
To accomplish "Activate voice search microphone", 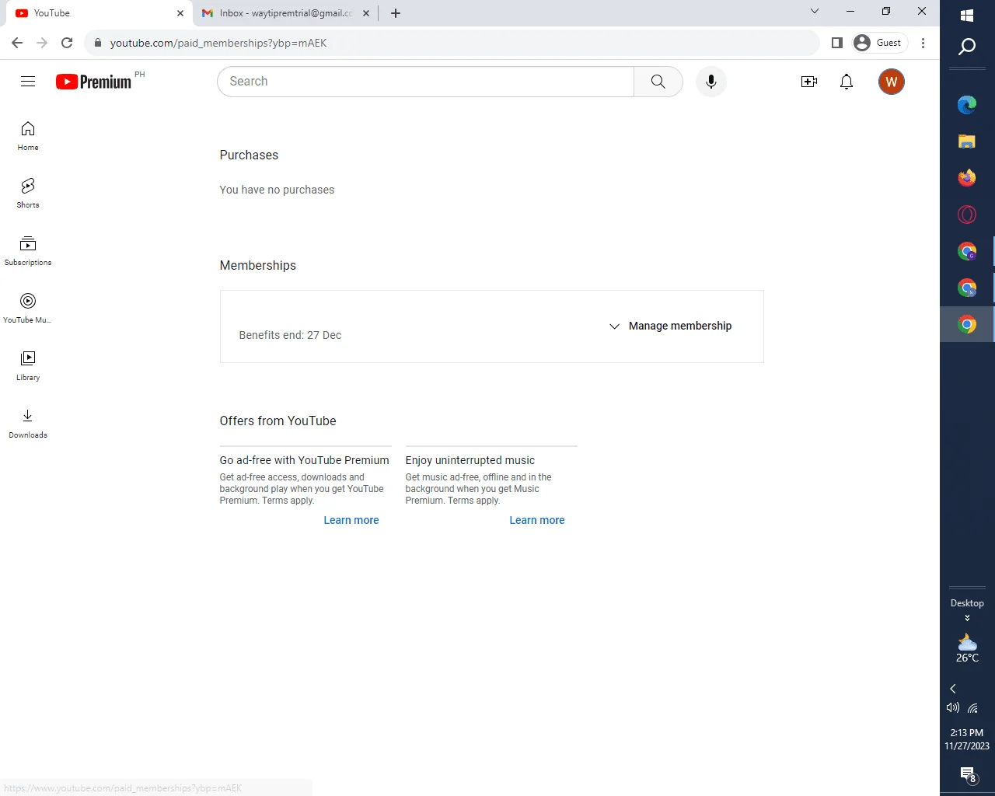I will [x=710, y=82].
